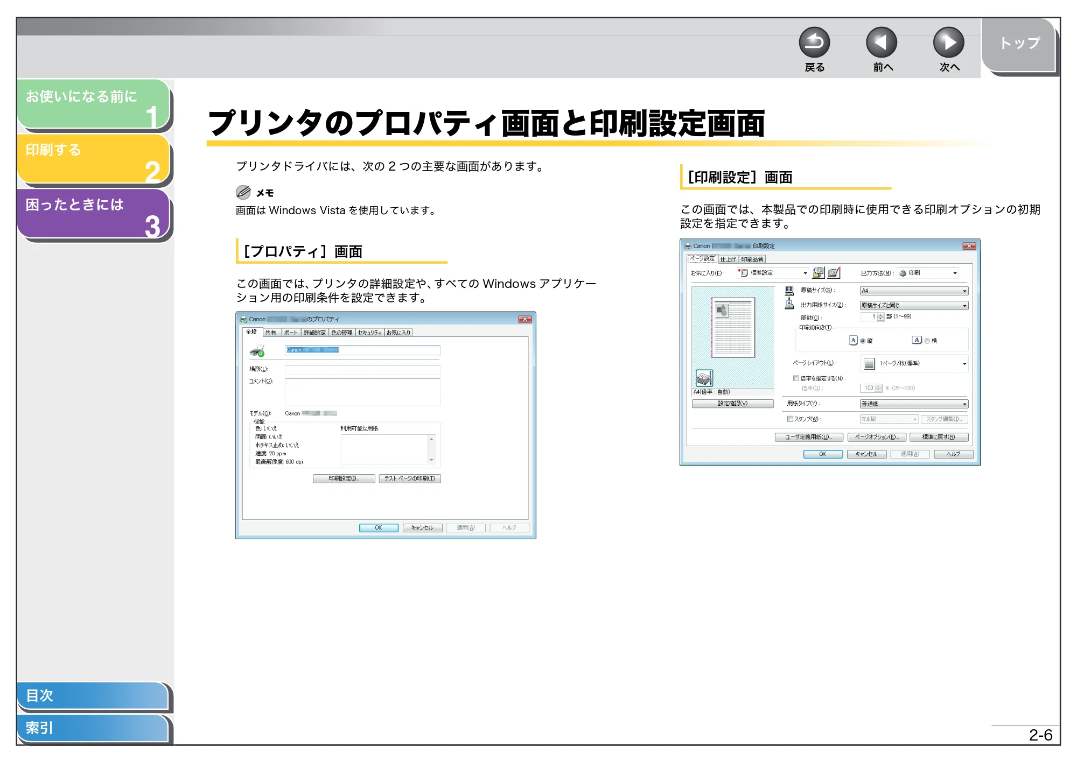Viewport: 1077px width, 761px height.
Task: Switch to the 仕上げ tab
Action: click(x=728, y=259)
